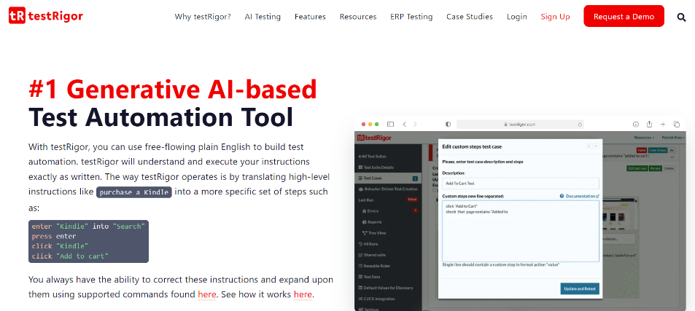The image size is (695, 311).
Task: Click the red Sign Up link
Action: (x=555, y=17)
